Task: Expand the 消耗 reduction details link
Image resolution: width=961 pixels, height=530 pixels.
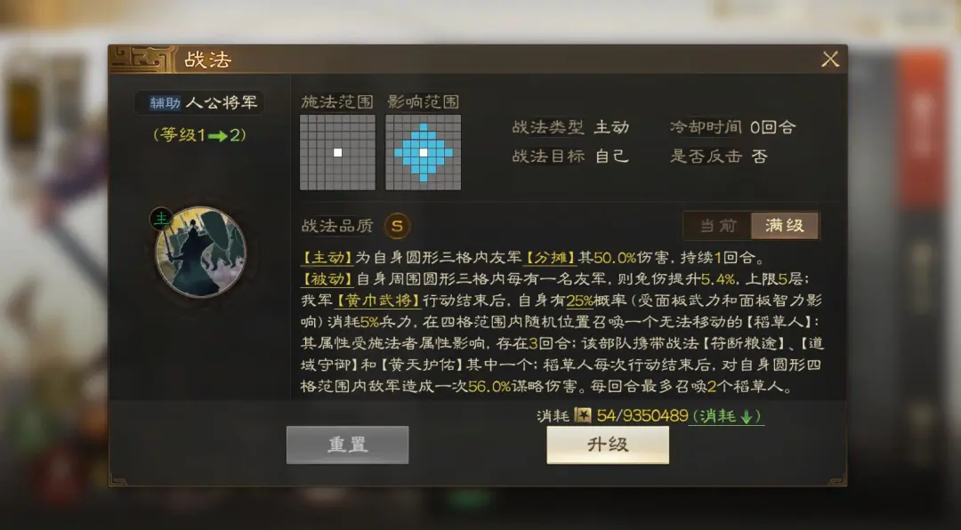Action: 726,416
